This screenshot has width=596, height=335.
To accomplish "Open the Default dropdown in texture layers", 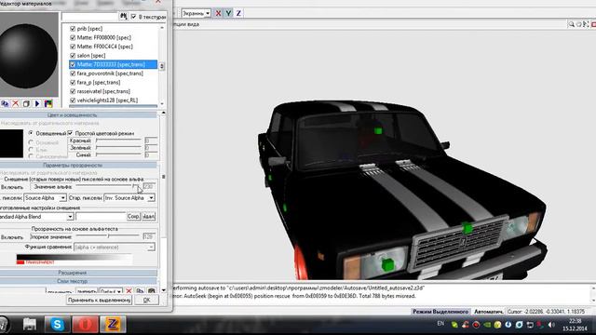I will coord(111,291).
